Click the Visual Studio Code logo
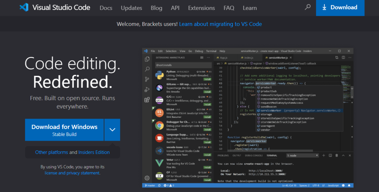The image size is (379, 192). pos(24,7)
